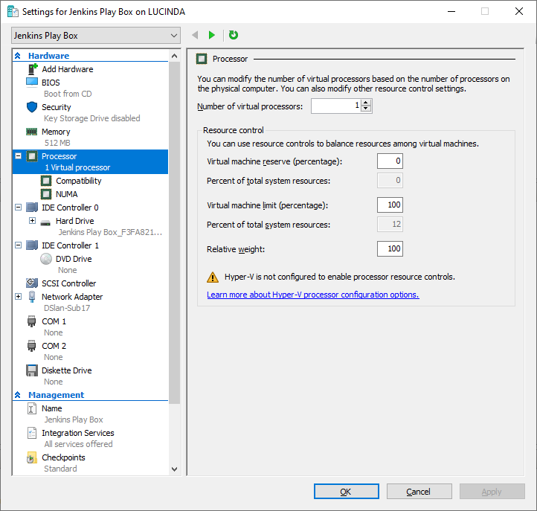537x511 pixels.
Task: Open the Jenkins Play Box VM dropdown
Action: click(x=96, y=36)
